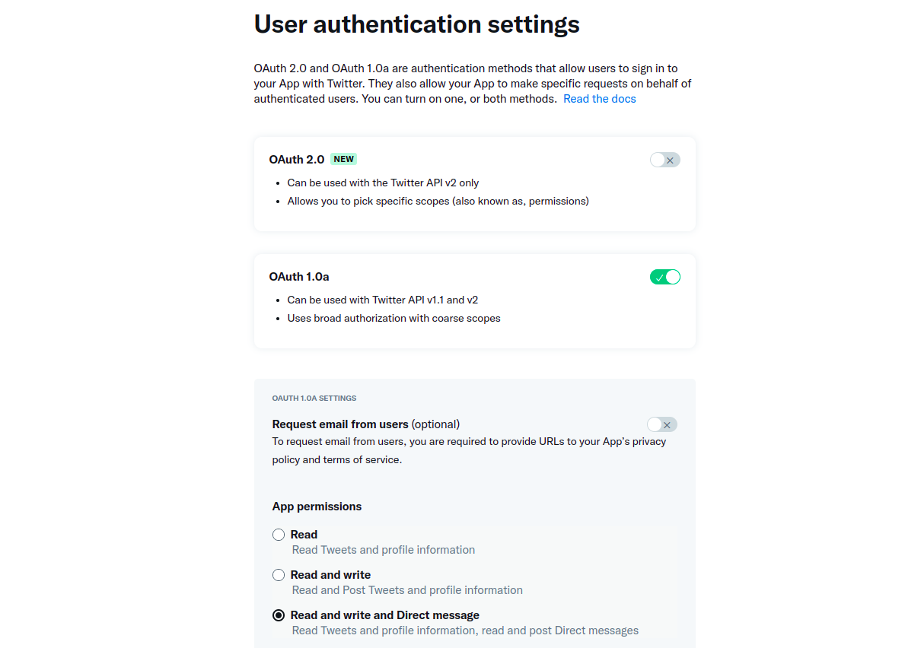Screen dimensions: 905x648
Task: Click the knob of the Request email toggle
Action: click(x=654, y=424)
